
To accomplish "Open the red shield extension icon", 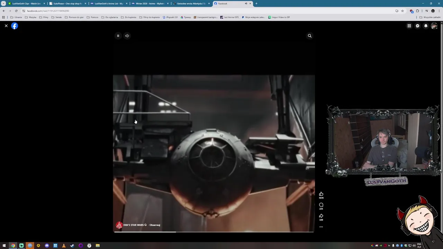I will tap(412, 11).
